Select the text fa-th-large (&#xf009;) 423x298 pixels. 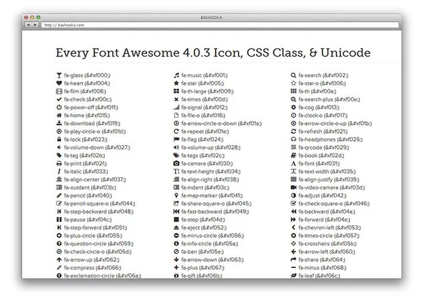point(207,91)
